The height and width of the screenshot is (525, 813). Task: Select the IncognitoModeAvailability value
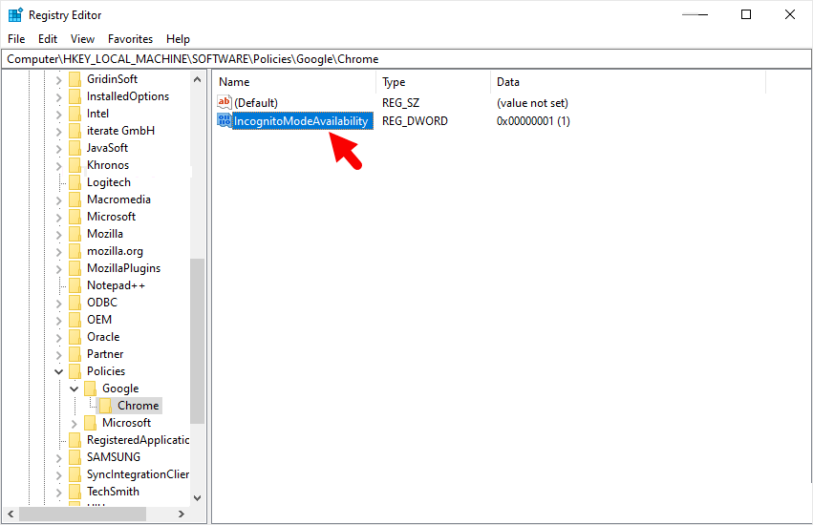301,121
